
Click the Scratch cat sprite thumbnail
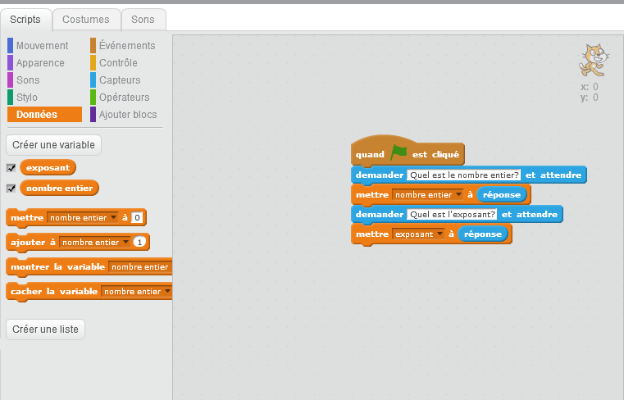[594, 60]
